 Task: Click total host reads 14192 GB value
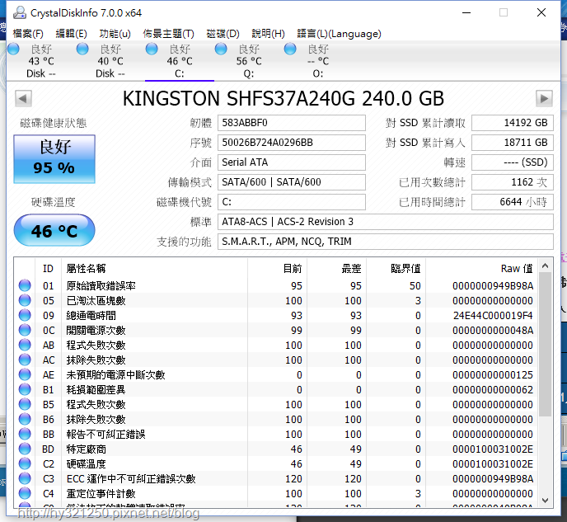pos(513,123)
